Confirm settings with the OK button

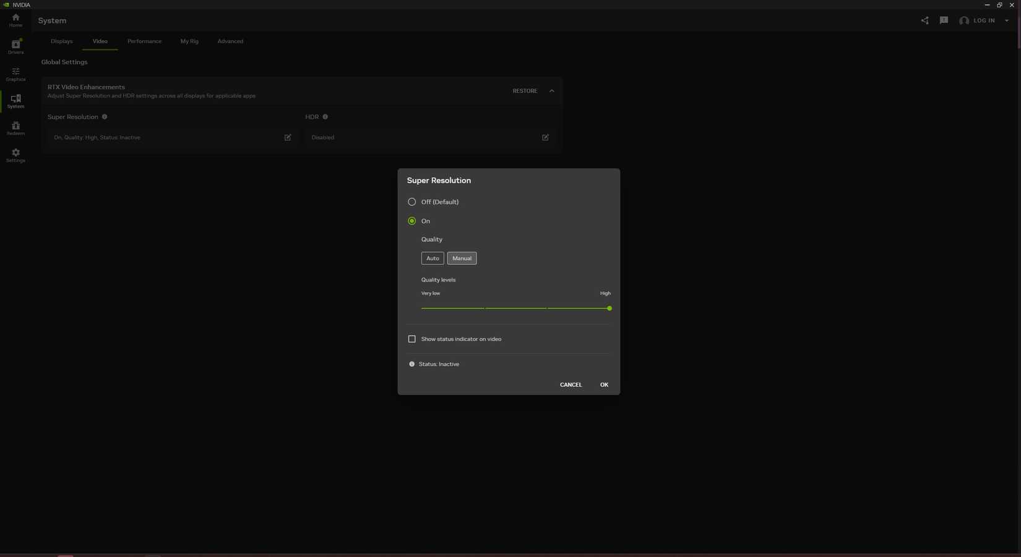(604, 384)
